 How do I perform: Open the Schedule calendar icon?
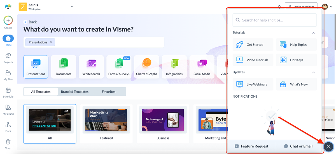[x=8, y=90]
